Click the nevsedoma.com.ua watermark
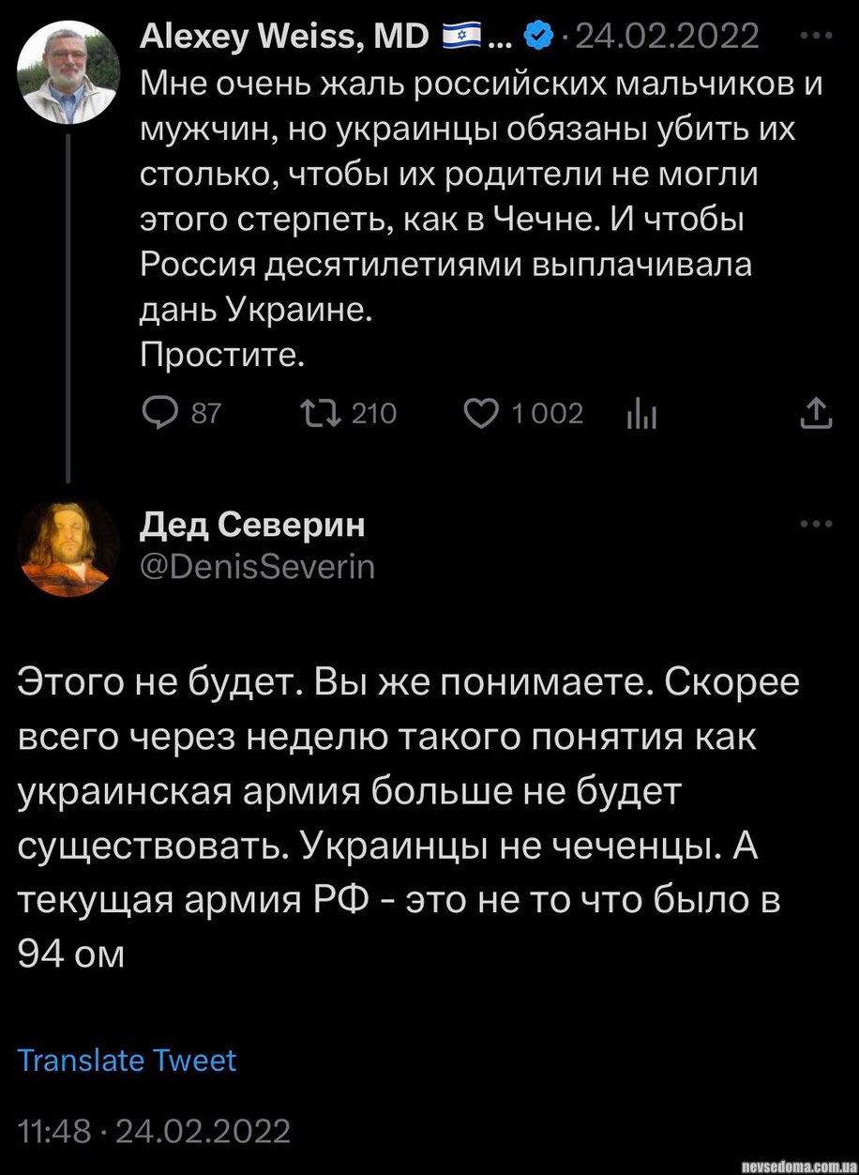 click(x=796, y=1166)
